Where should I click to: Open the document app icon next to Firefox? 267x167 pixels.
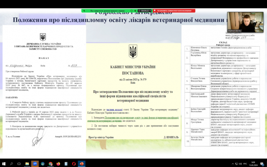pyautogui.click(x=66, y=164)
